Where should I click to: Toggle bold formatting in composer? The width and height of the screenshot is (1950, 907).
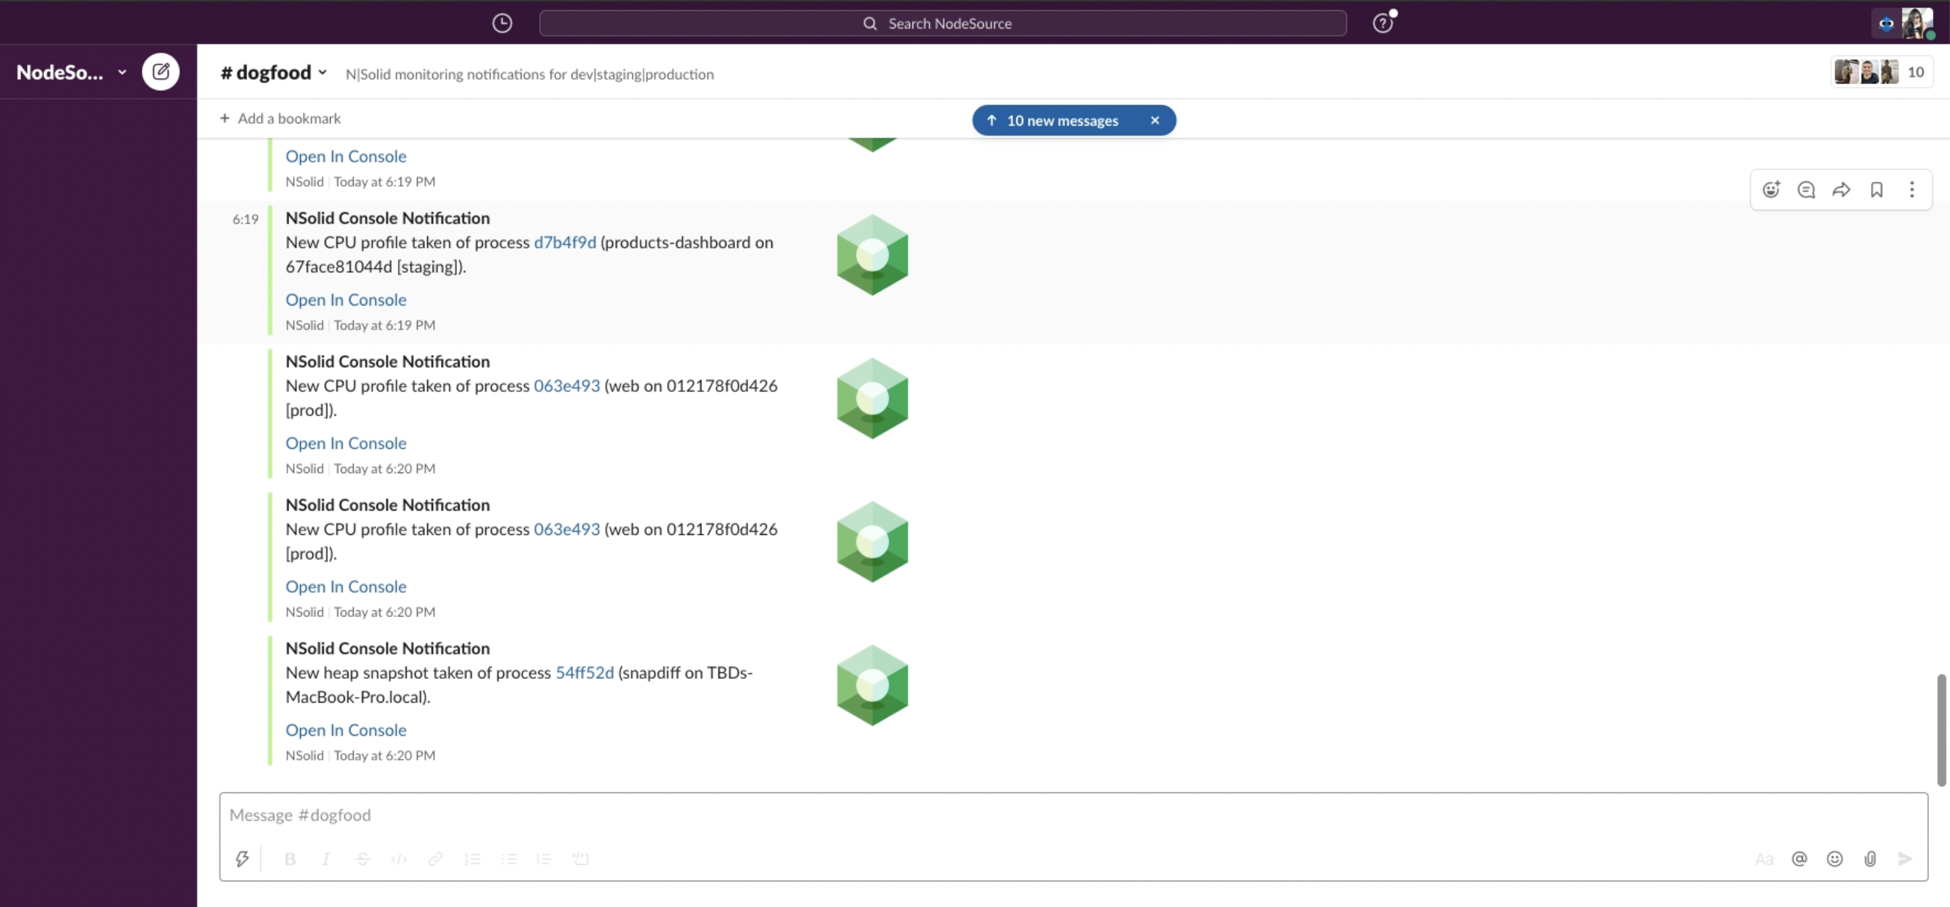point(290,859)
